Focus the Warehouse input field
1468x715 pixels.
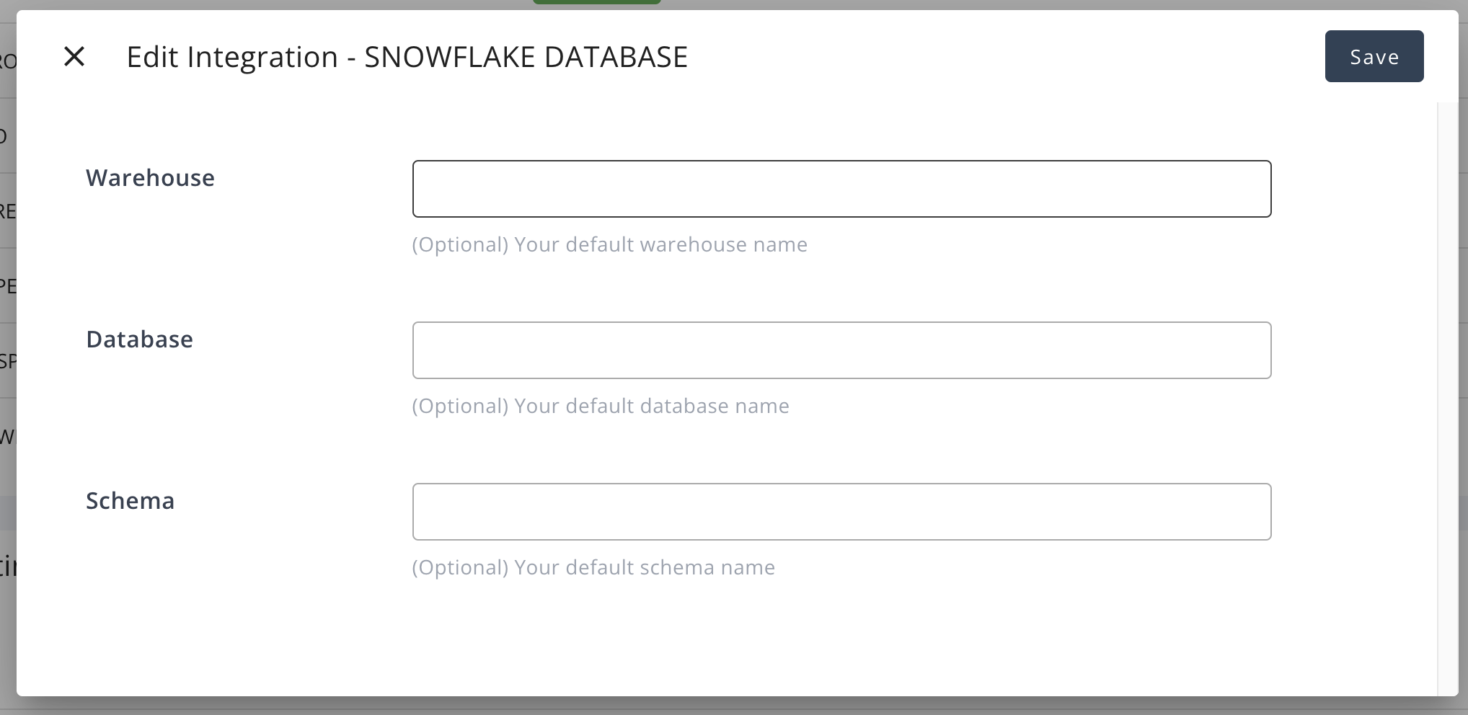click(x=841, y=189)
